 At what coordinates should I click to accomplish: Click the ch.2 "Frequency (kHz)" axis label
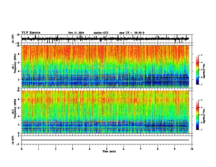click(x=15, y=109)
